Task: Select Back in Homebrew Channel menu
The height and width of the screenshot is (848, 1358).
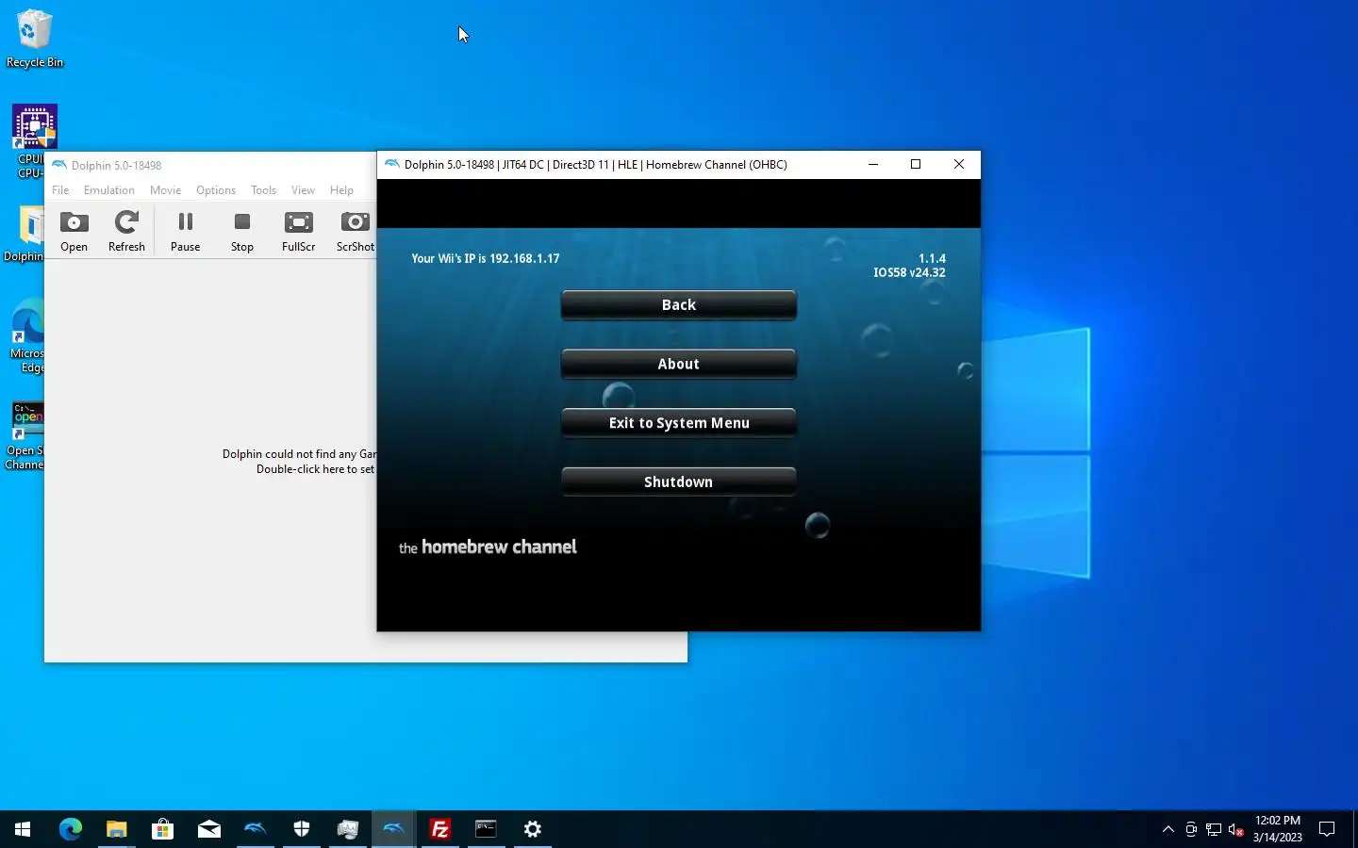Action: [x=678, y=305]
